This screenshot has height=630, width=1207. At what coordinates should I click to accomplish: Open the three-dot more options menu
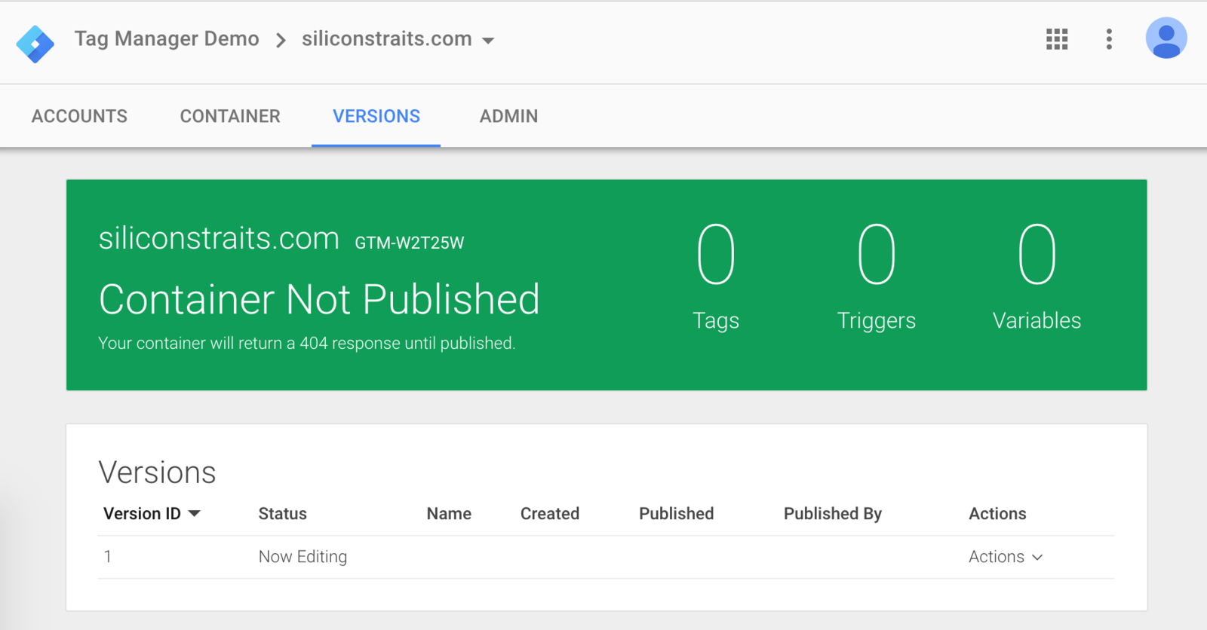pos(1109,39)
